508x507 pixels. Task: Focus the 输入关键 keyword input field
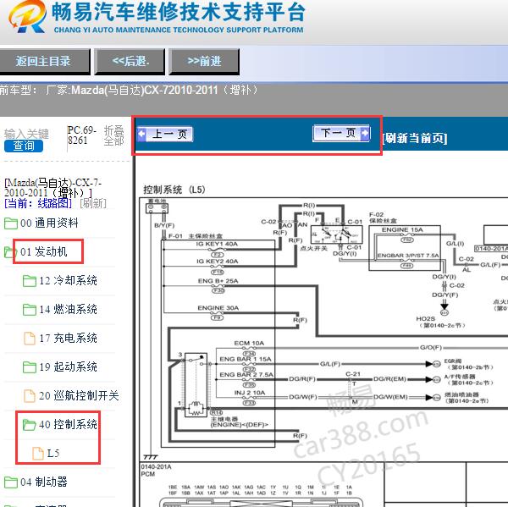(26, 134)
